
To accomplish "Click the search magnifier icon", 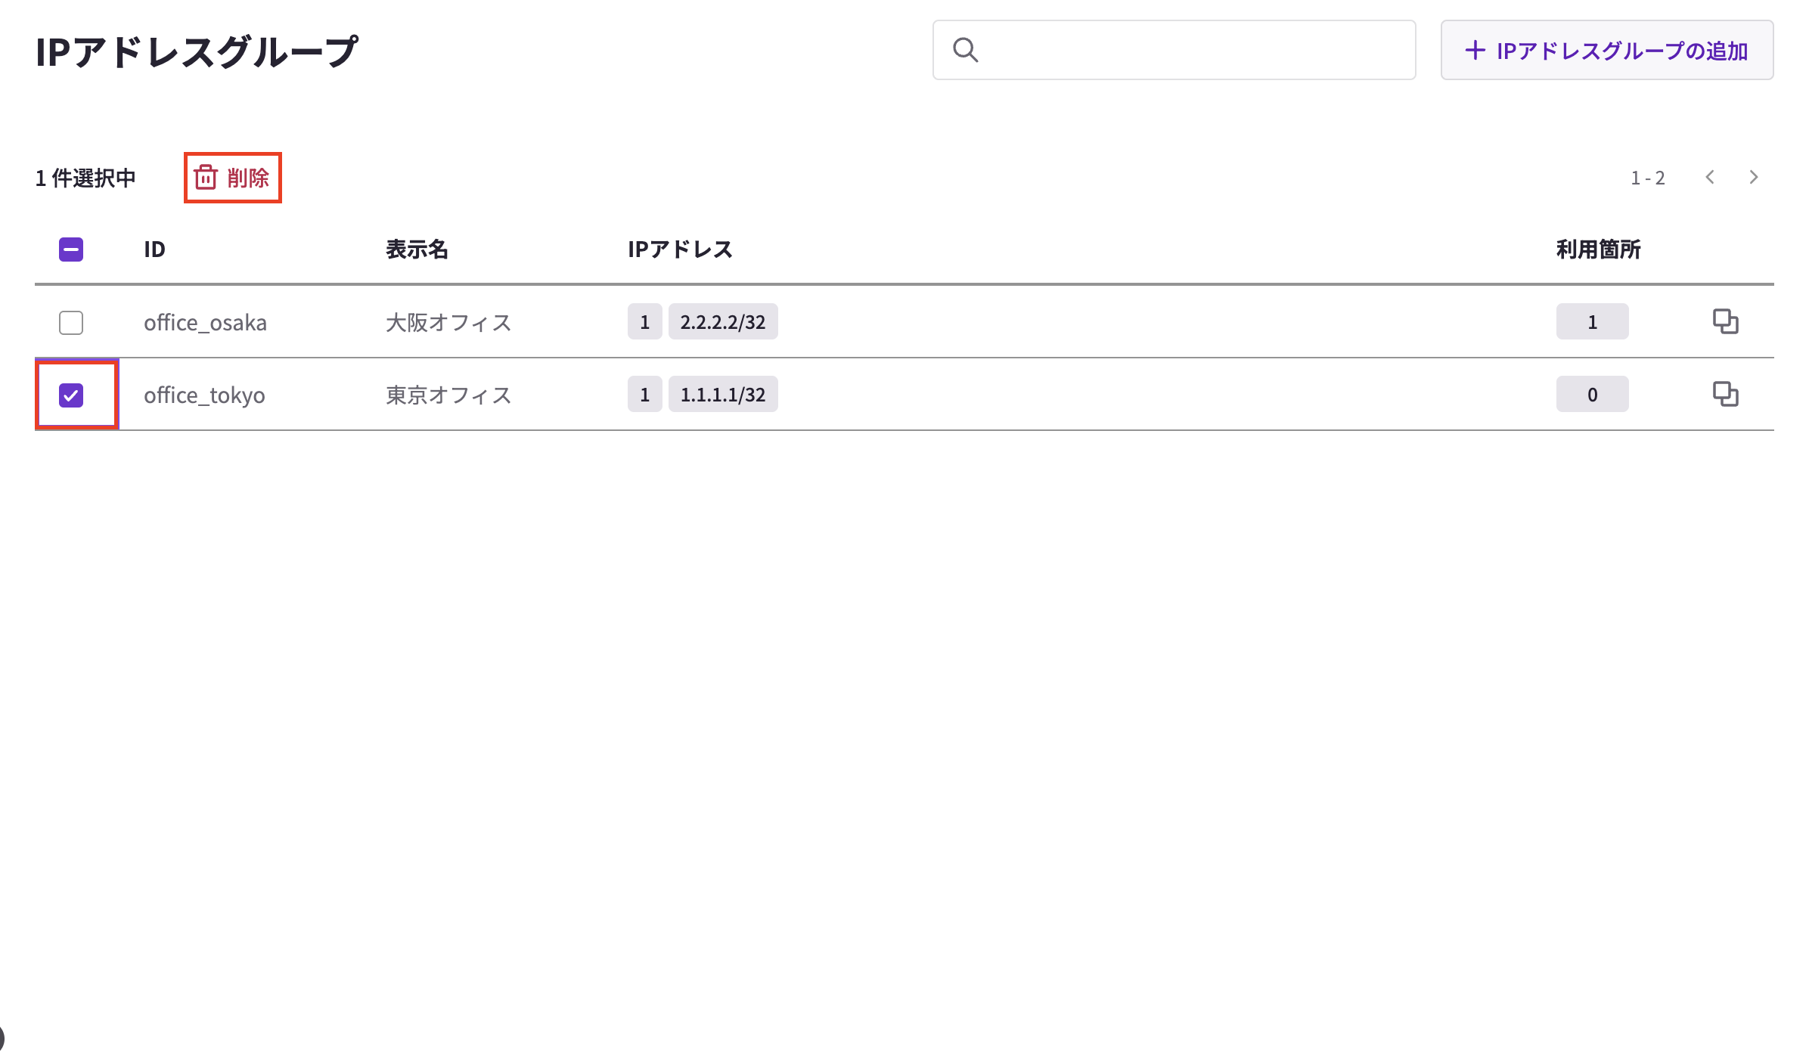I will click(966, 50).
